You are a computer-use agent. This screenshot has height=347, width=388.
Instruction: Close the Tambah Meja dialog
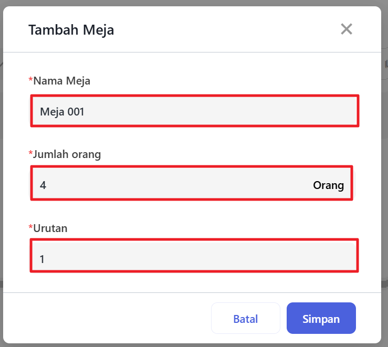coord(346,29)
